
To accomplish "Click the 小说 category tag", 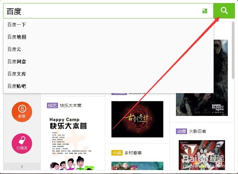I will coord(117,153).
